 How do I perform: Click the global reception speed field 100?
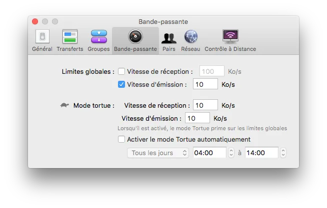click(212, 71)
